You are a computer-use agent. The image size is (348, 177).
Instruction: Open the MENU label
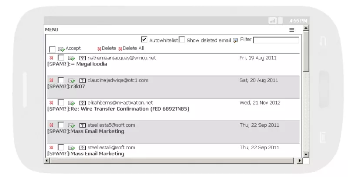pyautogui.click(x=52, y=30)
